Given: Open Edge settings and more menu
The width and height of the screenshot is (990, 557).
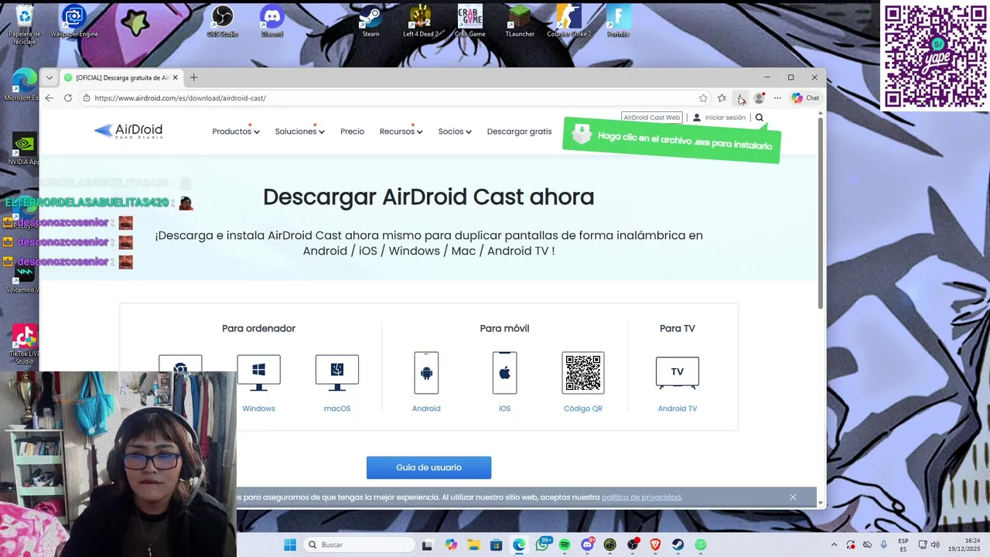Looking at the screenshot, I should coord(777,98).
